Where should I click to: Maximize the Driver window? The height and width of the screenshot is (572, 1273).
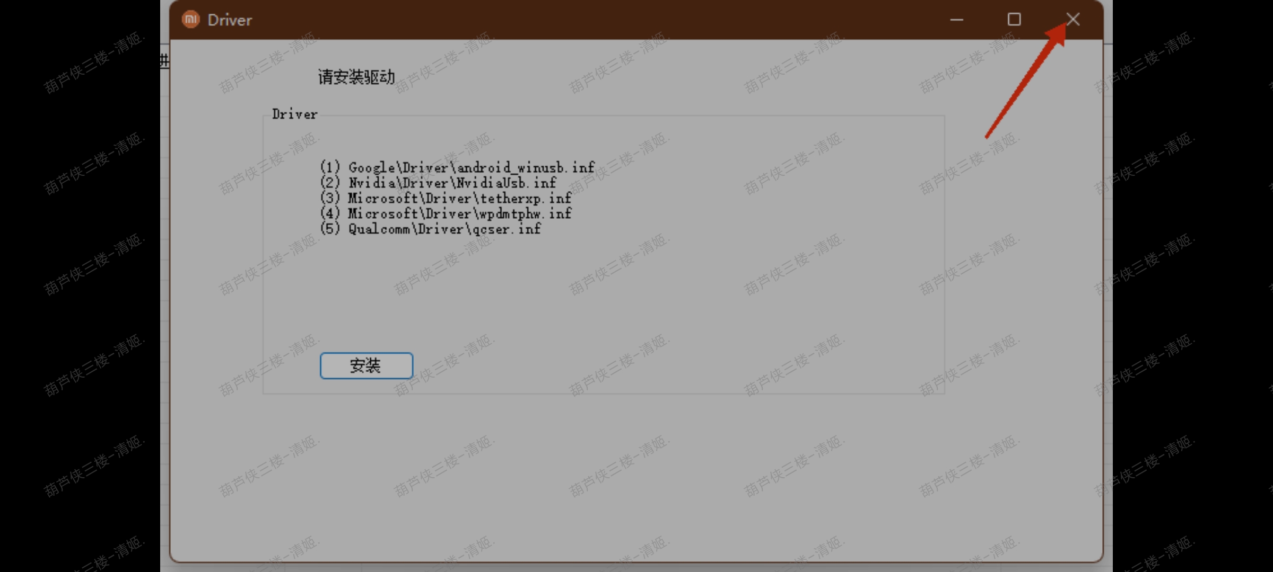1014,20
